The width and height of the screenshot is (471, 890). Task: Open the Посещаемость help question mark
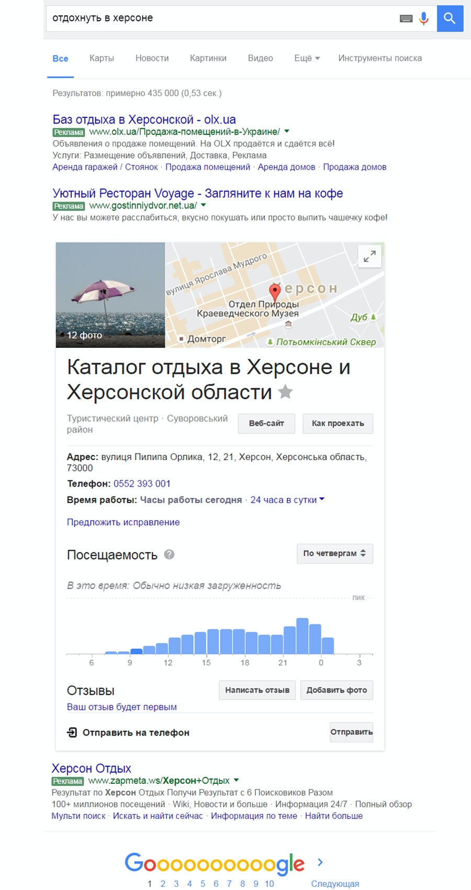169,555
